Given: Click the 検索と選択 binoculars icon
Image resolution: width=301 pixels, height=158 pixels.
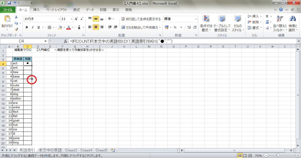Looking at the screenshot, I should (x=292, y=19).
